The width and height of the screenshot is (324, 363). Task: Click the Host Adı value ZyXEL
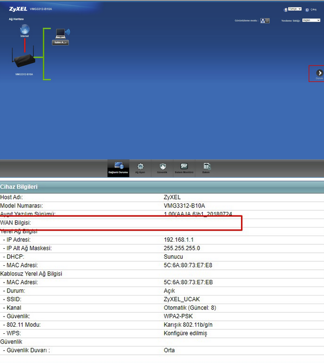tap(172, 197)
